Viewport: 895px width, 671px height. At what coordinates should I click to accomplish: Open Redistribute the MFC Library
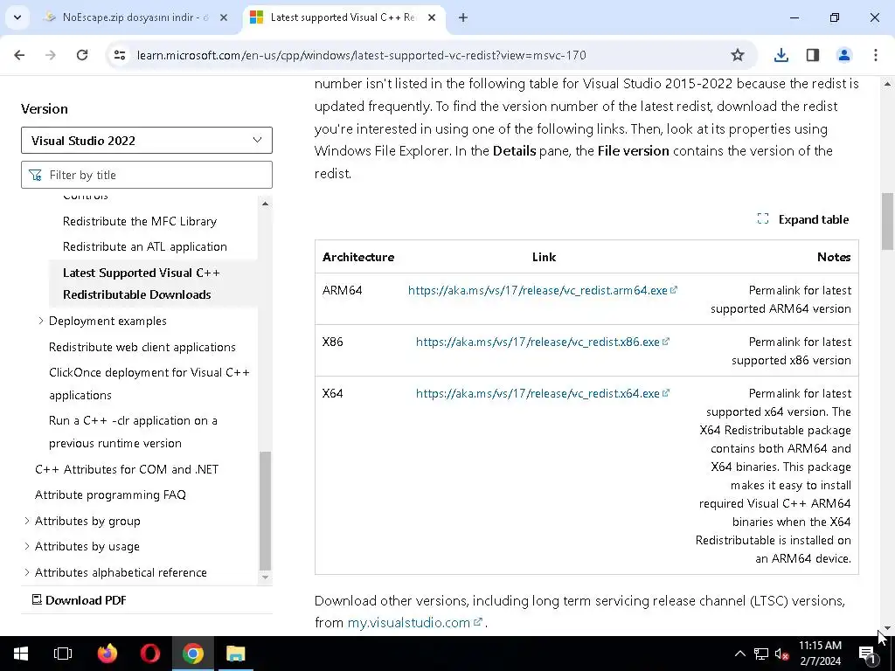140,221
